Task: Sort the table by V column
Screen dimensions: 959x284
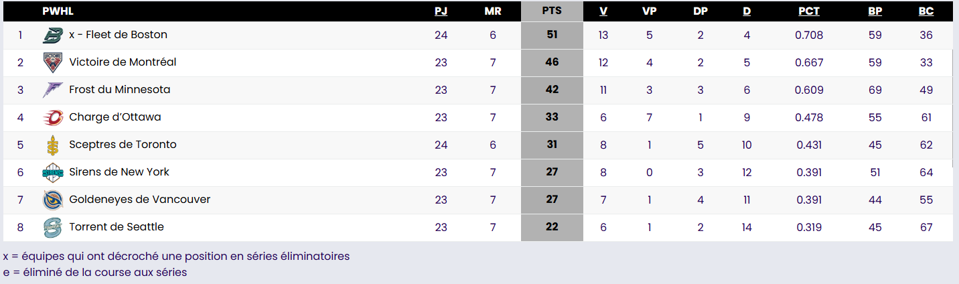Action: [603, 11]
